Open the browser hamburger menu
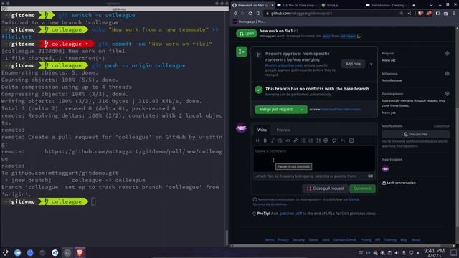 click(454, 13)
